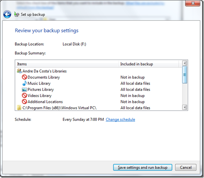Click the Pictures Library image icon
Screen dimensions: 204x178
coord(24,90)
